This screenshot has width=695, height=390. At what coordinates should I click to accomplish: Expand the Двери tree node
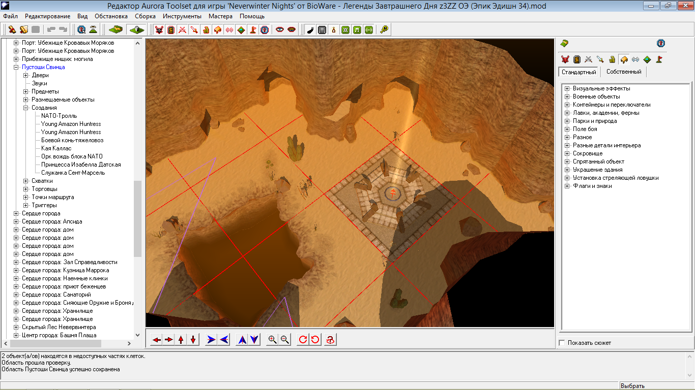pos(26,75)
